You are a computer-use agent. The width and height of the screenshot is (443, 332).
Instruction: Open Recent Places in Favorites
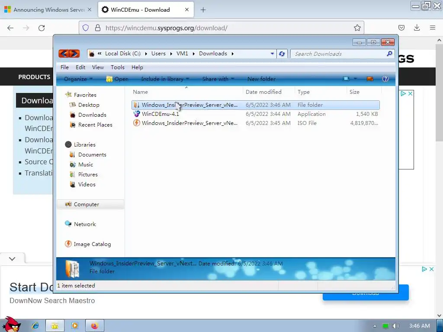[95, 125]
